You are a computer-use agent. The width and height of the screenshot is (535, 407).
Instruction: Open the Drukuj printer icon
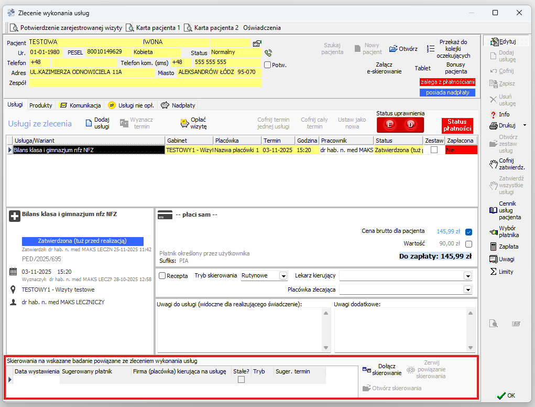493,125
